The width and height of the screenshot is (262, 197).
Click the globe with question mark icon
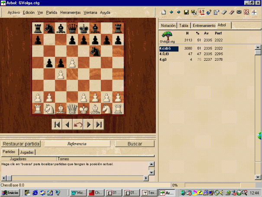209,12
